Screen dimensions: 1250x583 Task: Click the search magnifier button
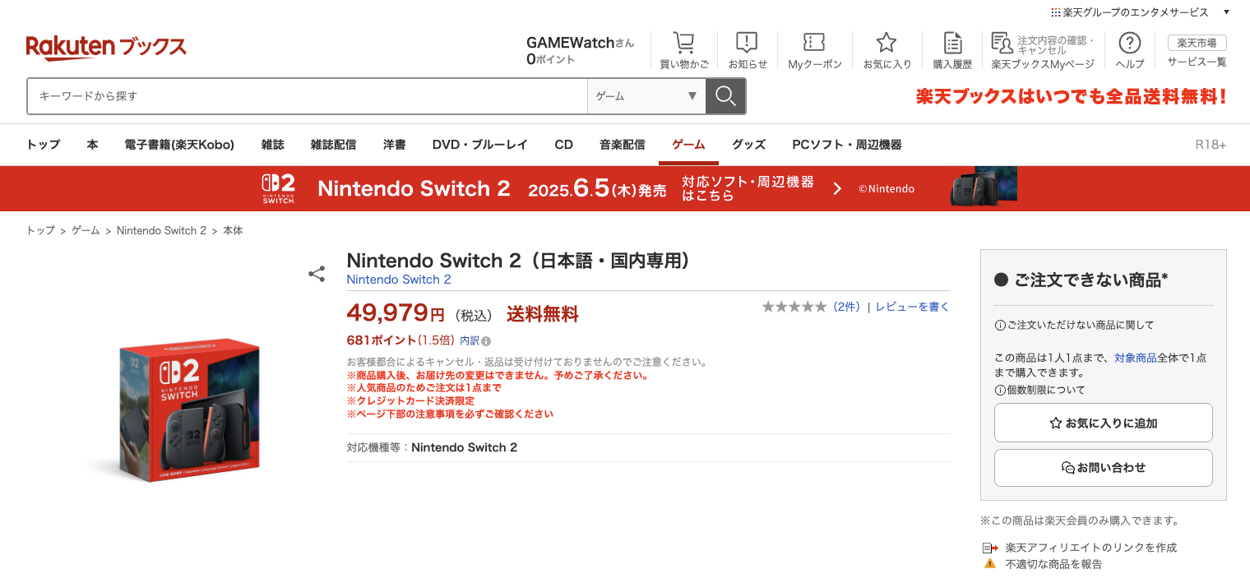(x=725, y=96)
